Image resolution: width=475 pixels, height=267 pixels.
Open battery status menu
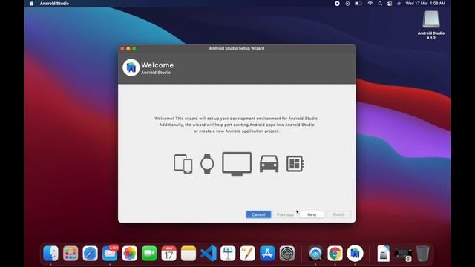click(358, 4)
